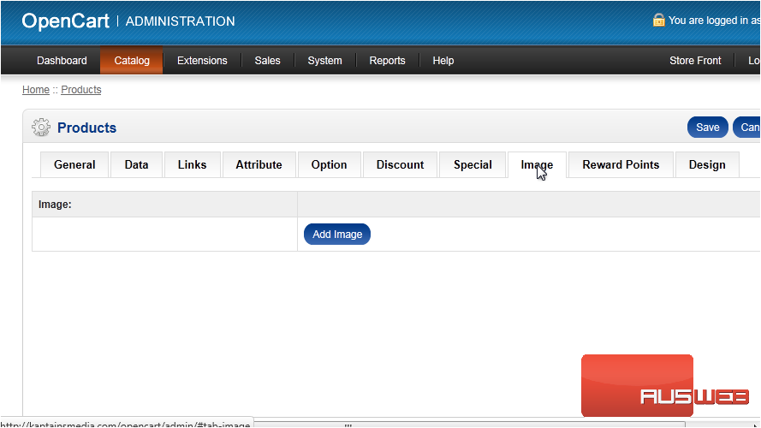Open the Catalog menu
The image size is (761, 428).
click(132, 61)
